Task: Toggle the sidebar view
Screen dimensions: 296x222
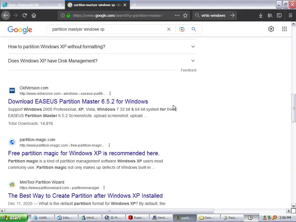Action: tap(279, 15)
